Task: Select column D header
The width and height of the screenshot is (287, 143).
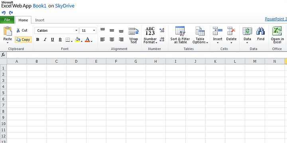Action: (x=76, y=62)
